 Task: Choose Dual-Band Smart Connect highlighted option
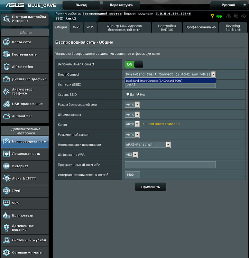(x=170, y=81)
